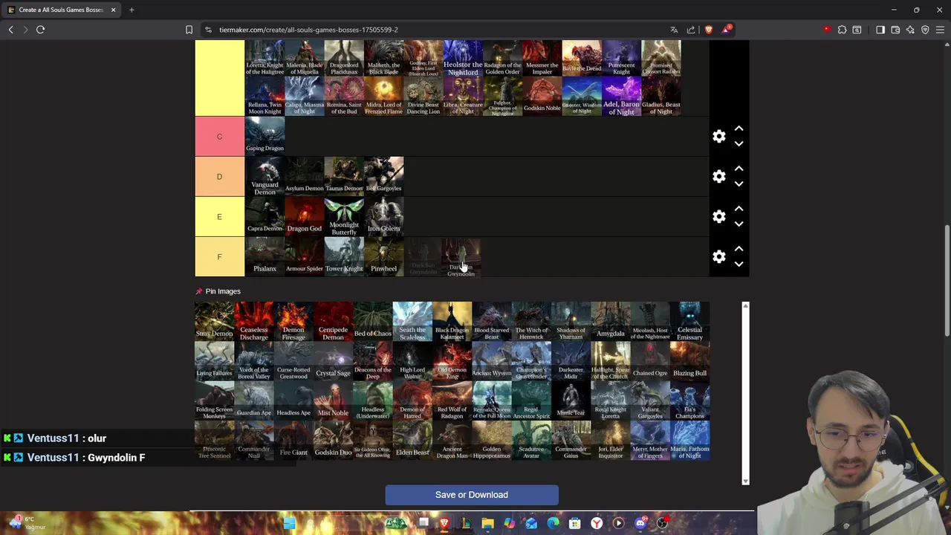Select Phalanx thumbnail in tier F

coord(264,256)
